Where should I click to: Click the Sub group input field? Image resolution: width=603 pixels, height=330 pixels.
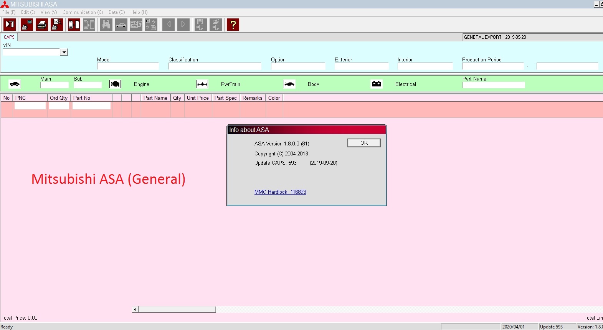coord(88,85)
